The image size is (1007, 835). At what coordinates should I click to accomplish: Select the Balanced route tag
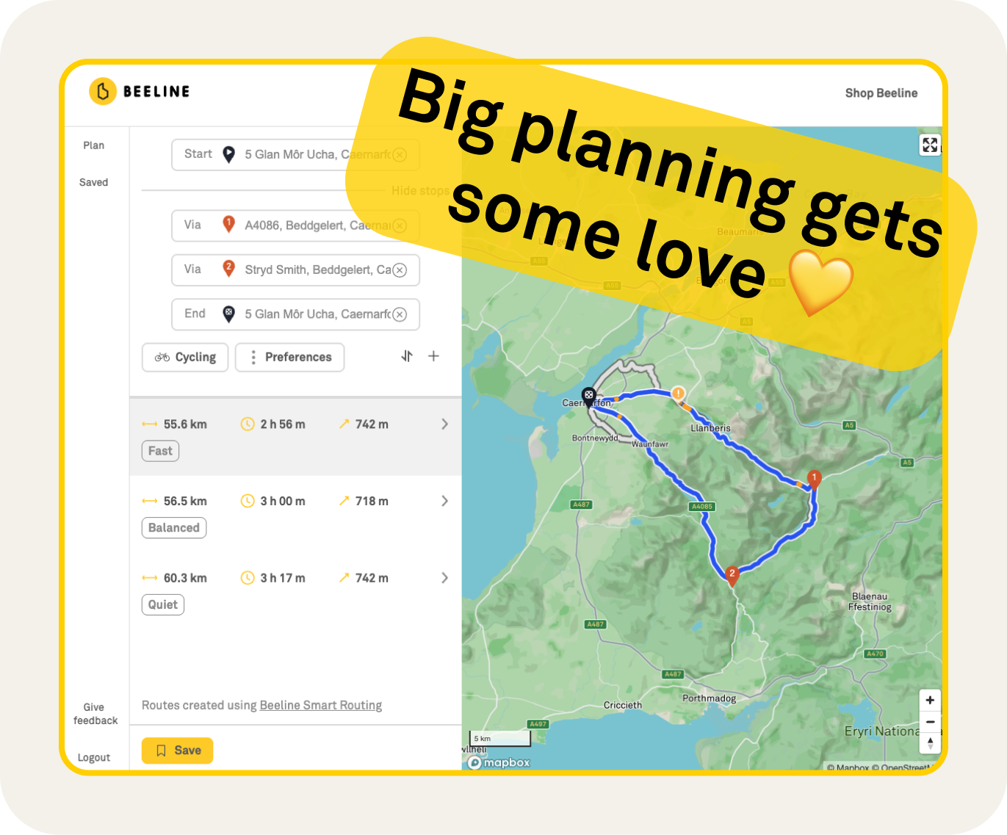(x=174, y=528)
